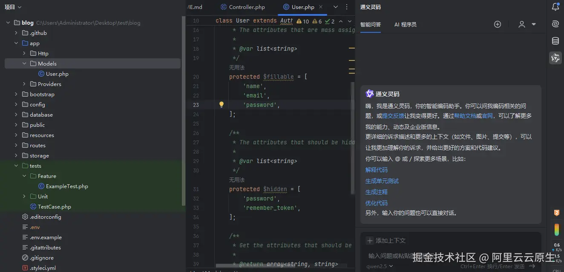Click the orange notification badge on right strip
Viewport: 564px width, 272px height.
click(x=556, y=213)
